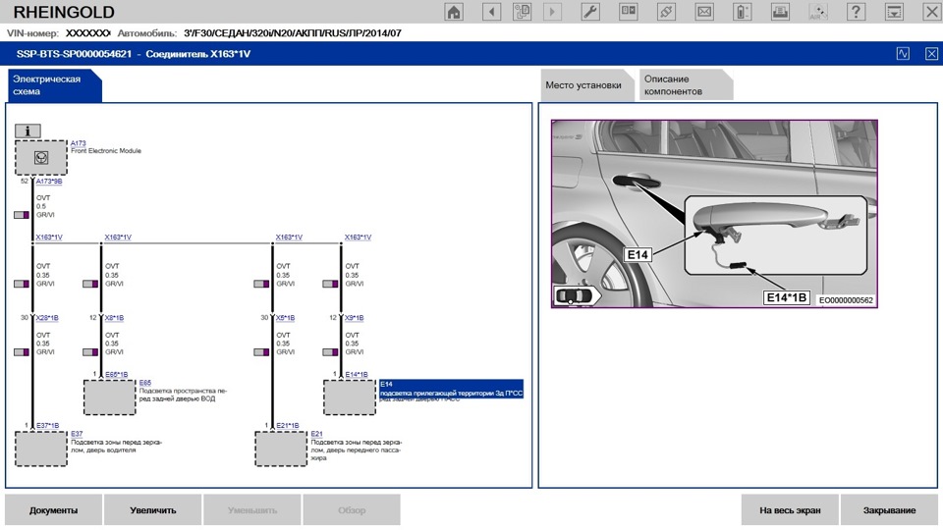943x530 pixels.
Task: Select the A173 Front Electronic Module box
Action: coord(41,157)
